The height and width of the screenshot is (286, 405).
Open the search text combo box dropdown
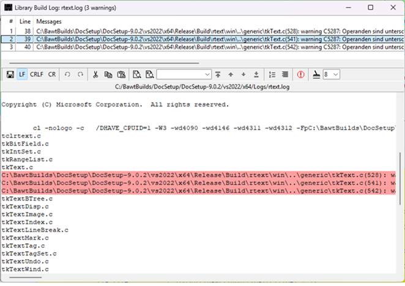point(207,74)
